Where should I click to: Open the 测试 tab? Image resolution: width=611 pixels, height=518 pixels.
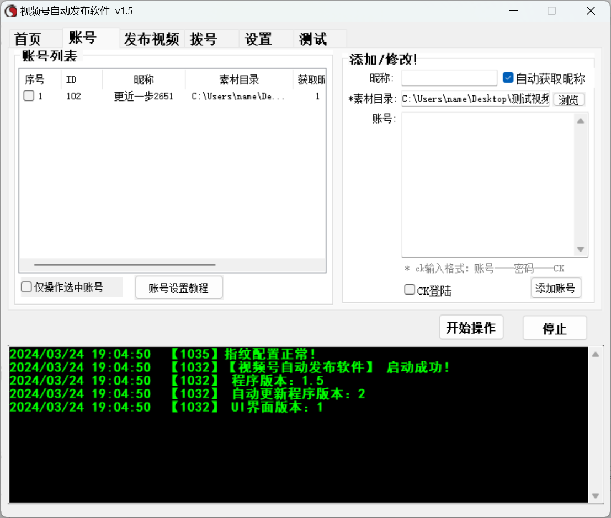(x=313, y=39)
